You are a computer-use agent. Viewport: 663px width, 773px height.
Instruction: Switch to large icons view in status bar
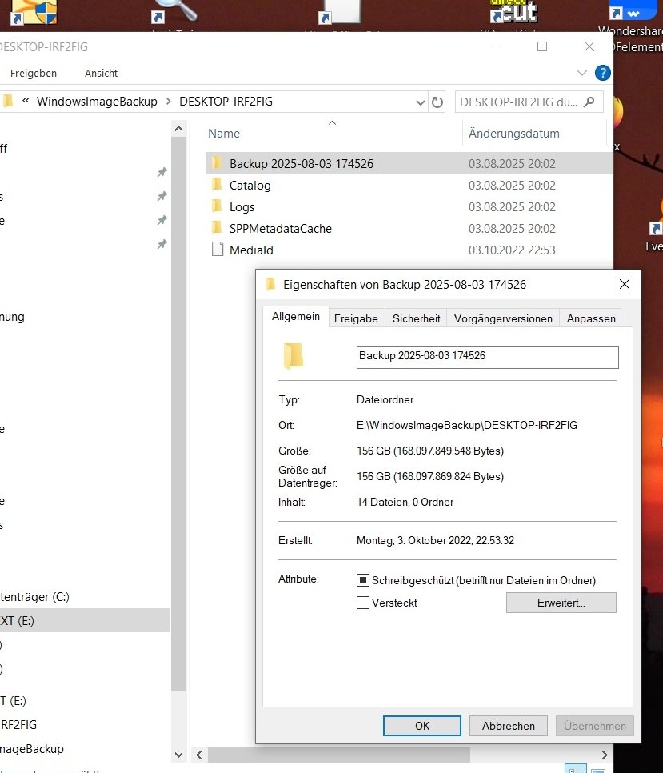598,769
